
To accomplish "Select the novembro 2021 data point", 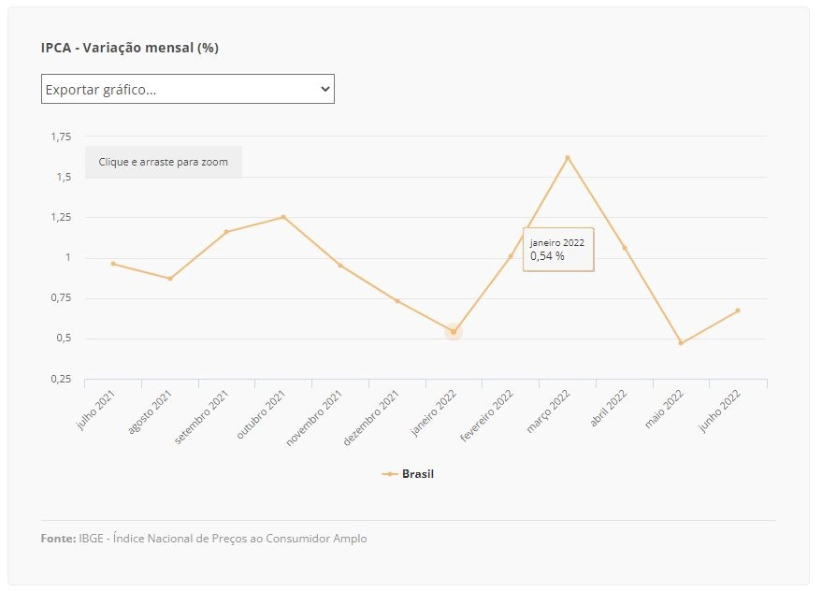I will coord(340,266).
